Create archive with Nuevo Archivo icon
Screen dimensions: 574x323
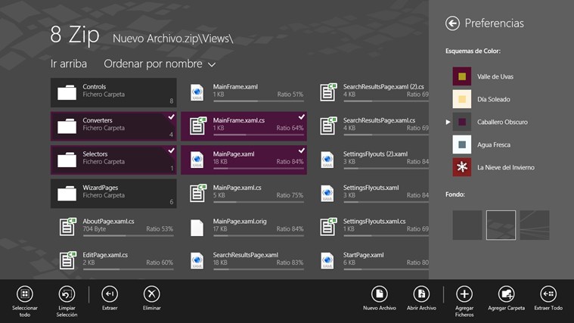coord(380,294)
